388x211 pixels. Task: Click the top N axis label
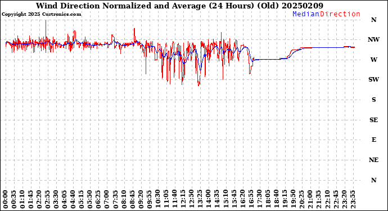pos(373,20)
